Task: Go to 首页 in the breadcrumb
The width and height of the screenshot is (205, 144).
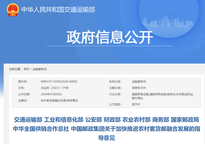Action: 26,69
